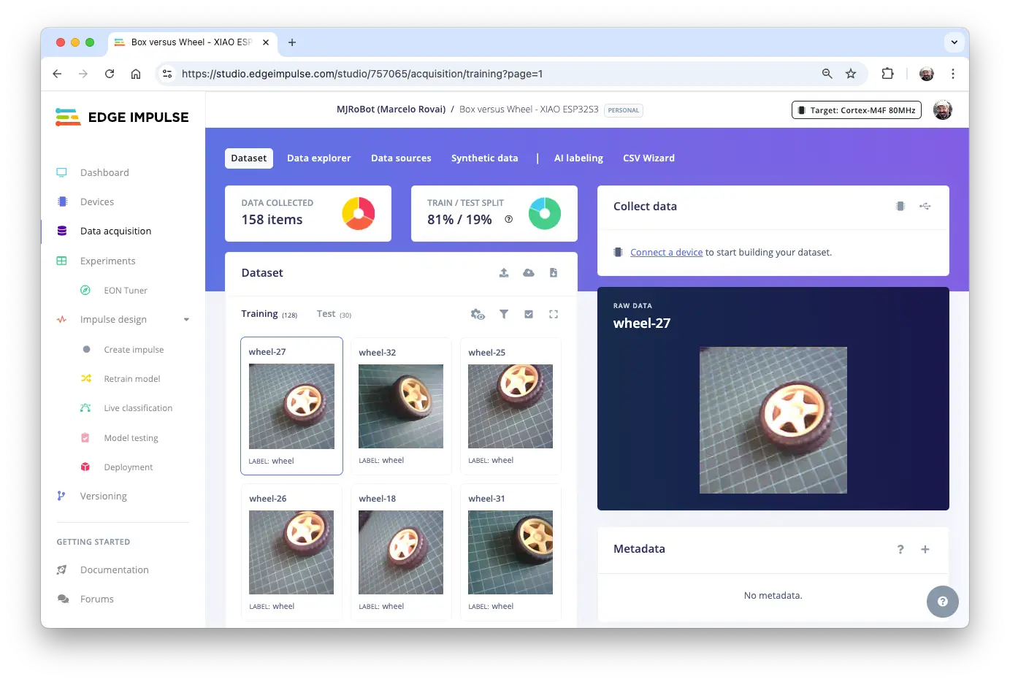The width and height of the screenshot is (1010, 682).
Task: Switch to the Data explorer tab
Action: [318, 158]
